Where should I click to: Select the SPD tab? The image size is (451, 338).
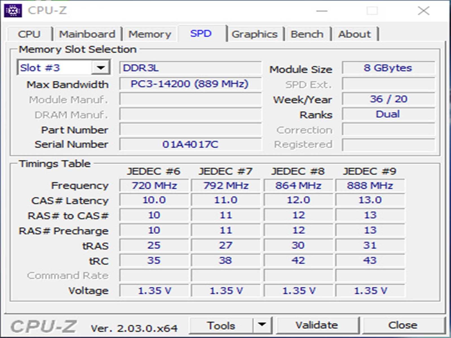click(x=201, y=33)
